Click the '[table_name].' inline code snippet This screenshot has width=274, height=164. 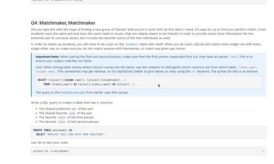point(248,67)
